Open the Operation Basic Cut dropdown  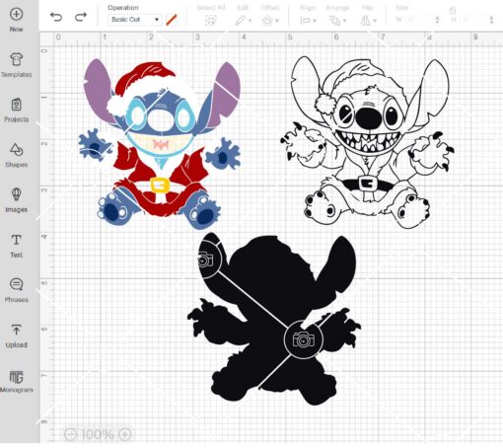click(135, 20)
